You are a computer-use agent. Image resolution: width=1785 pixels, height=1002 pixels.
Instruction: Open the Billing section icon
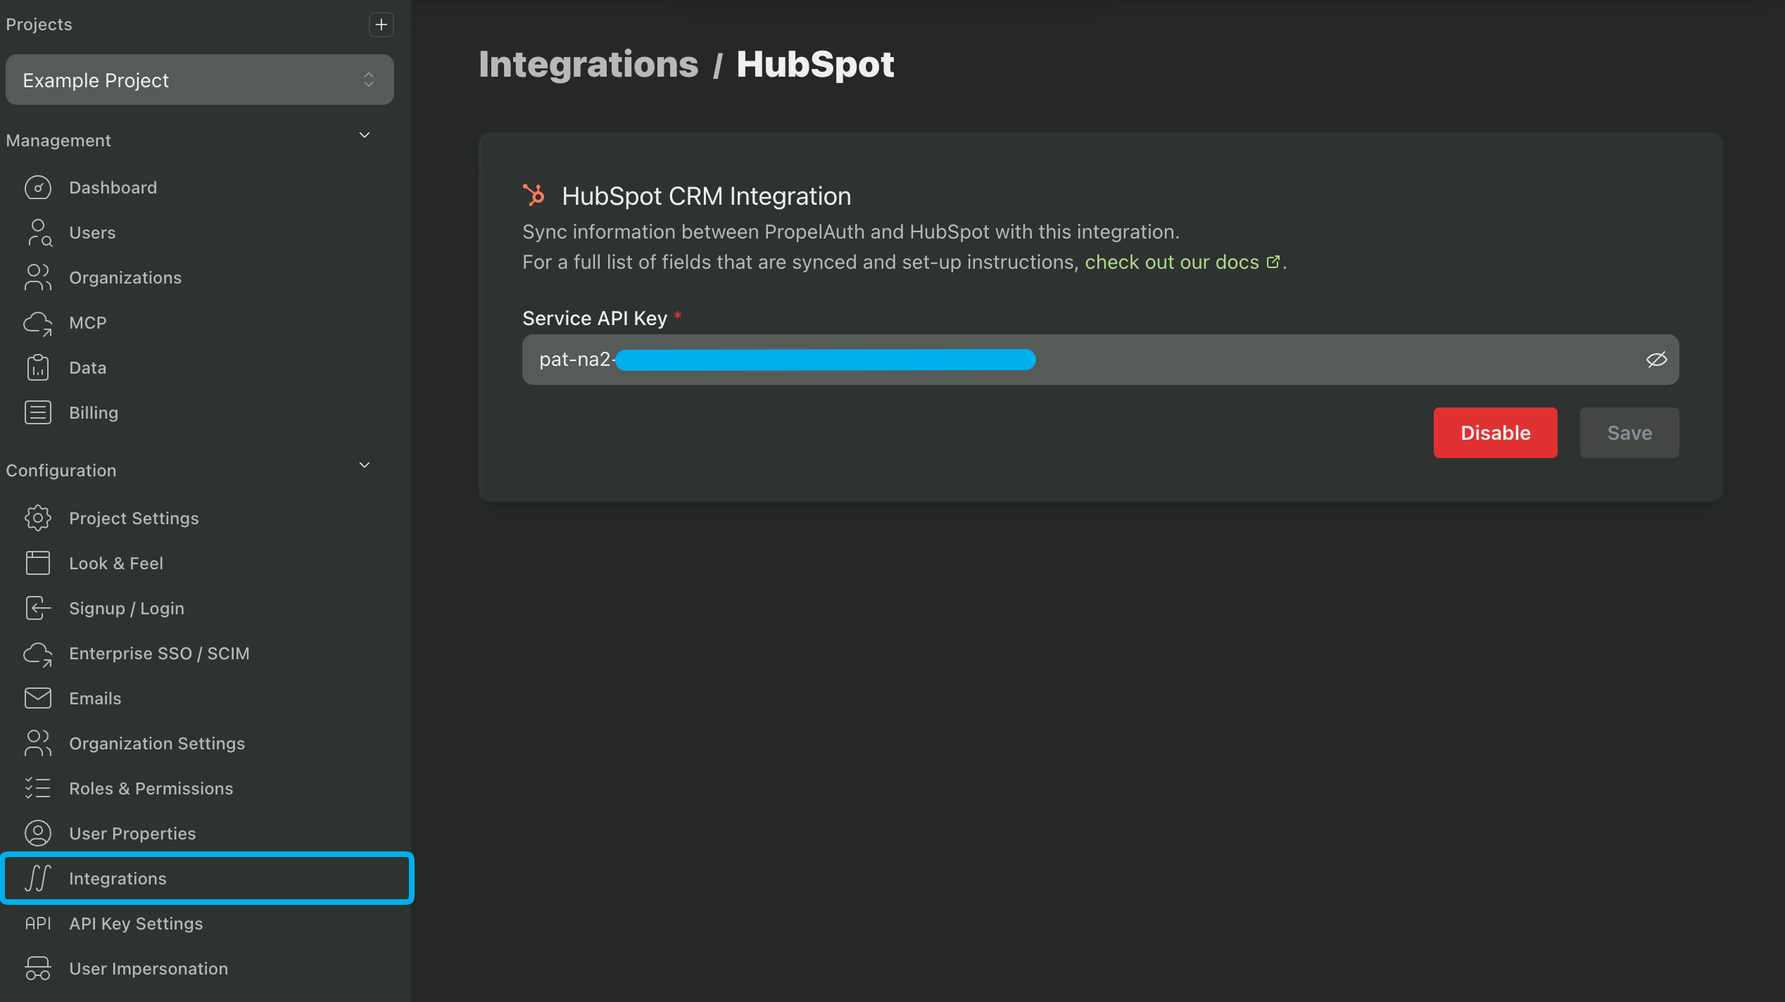click(37, 412)
